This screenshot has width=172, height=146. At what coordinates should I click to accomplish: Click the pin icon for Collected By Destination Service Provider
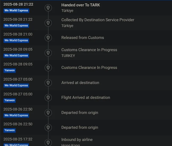click(x=48, y=23)
